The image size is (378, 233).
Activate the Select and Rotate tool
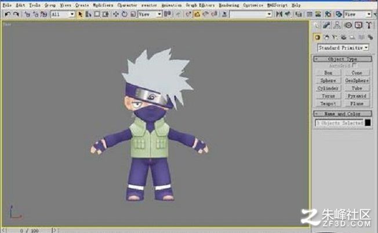tap(125, 14)
